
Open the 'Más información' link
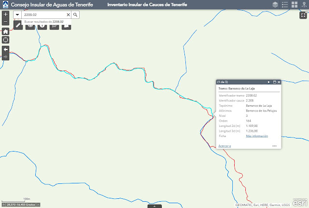(x=257, y=136)
